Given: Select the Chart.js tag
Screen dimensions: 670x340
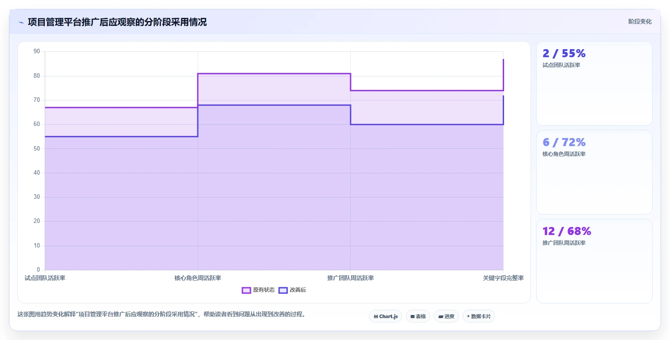Looking at the screenshot, I should [386, 316].
